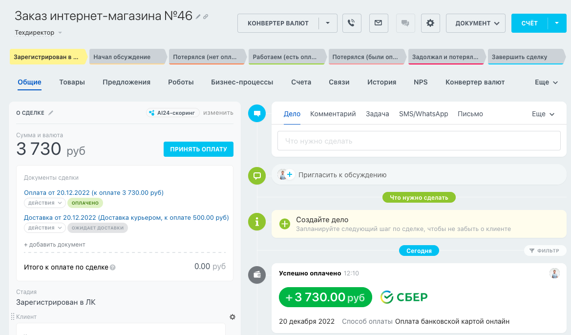Copy the deal link with the chain icon
This screenshot has height=335, width=571.
point(206,17)
